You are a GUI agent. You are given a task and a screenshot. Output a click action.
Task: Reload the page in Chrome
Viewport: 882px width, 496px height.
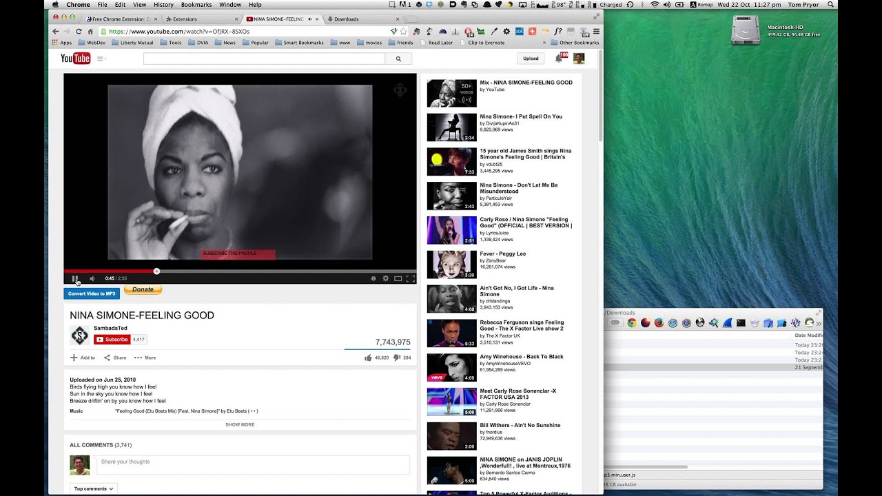point(79,31)
